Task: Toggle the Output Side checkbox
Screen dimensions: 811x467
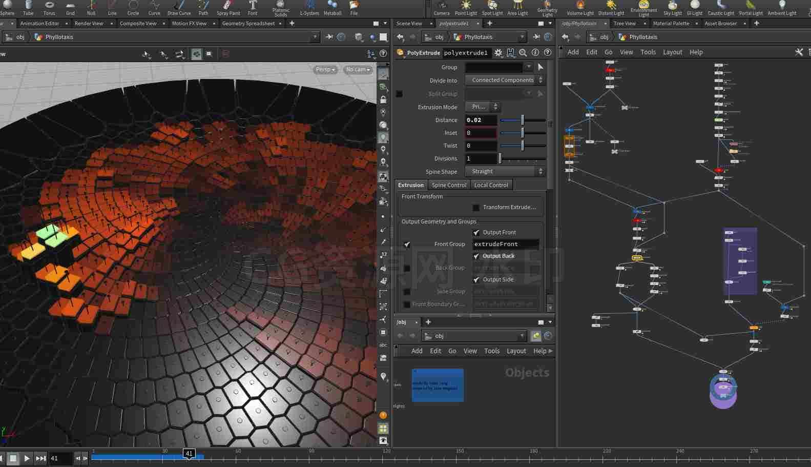Action: pos(476,279)
